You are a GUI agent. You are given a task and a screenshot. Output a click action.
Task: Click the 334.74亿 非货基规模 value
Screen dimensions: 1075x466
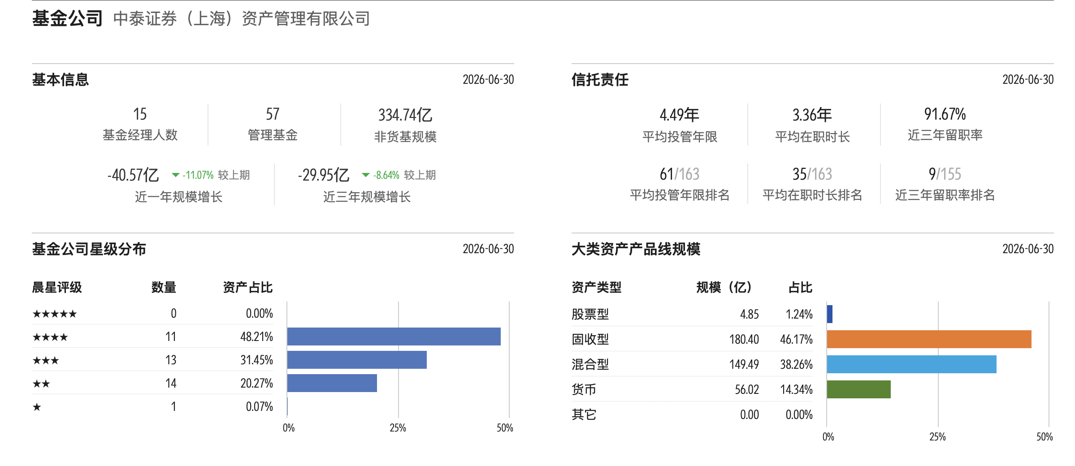click(405, 115)
